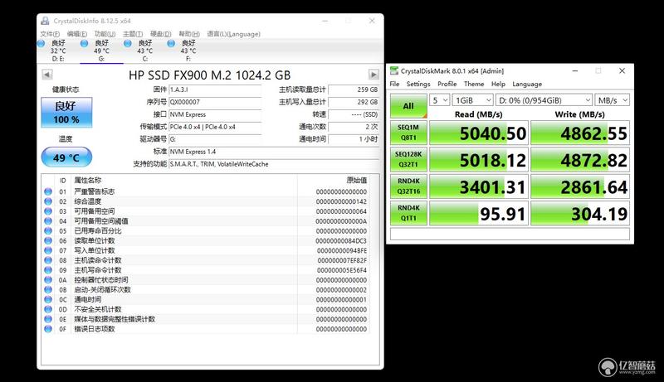The image size is (664, 382).
Task: Open test count dropdown showing 5
Action: [x=440, y=100]
